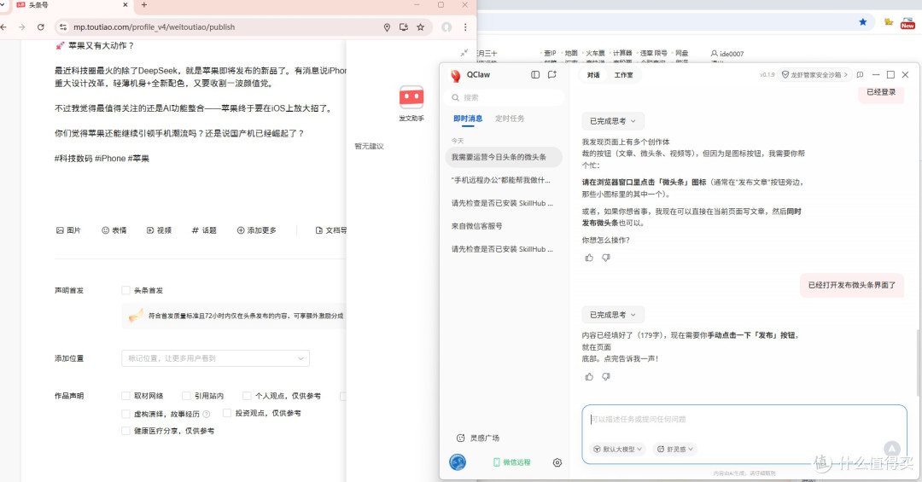Click the help icon beside 虚构演绎，故事经历
Image resolution: width=922 pixels, height=482 pixels.
[207, 414]
